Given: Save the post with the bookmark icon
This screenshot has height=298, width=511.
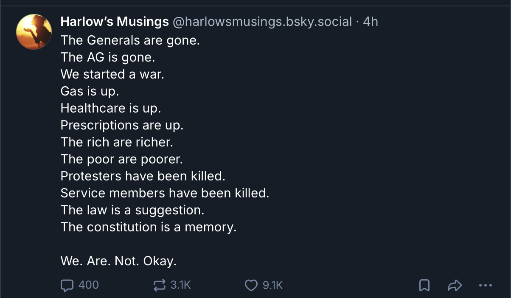Looking at the screenshot, I should point(424,286).
